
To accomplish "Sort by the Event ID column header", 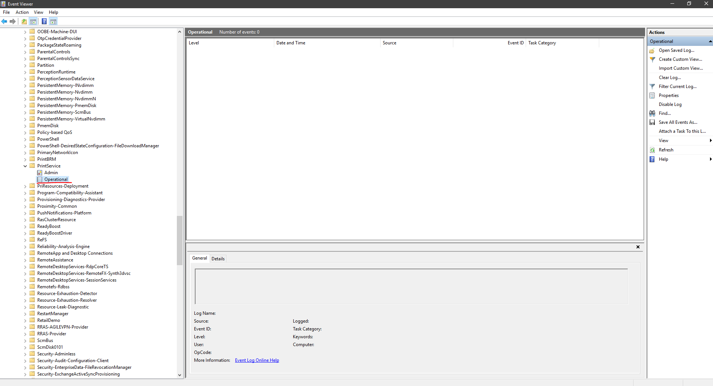I will [x=490, y=43].
